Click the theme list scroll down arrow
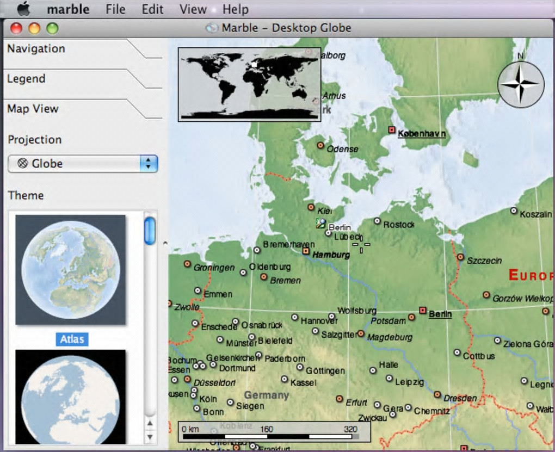This screenshot has height=452, width=555. pyautogui.click(x=150, y=437)
